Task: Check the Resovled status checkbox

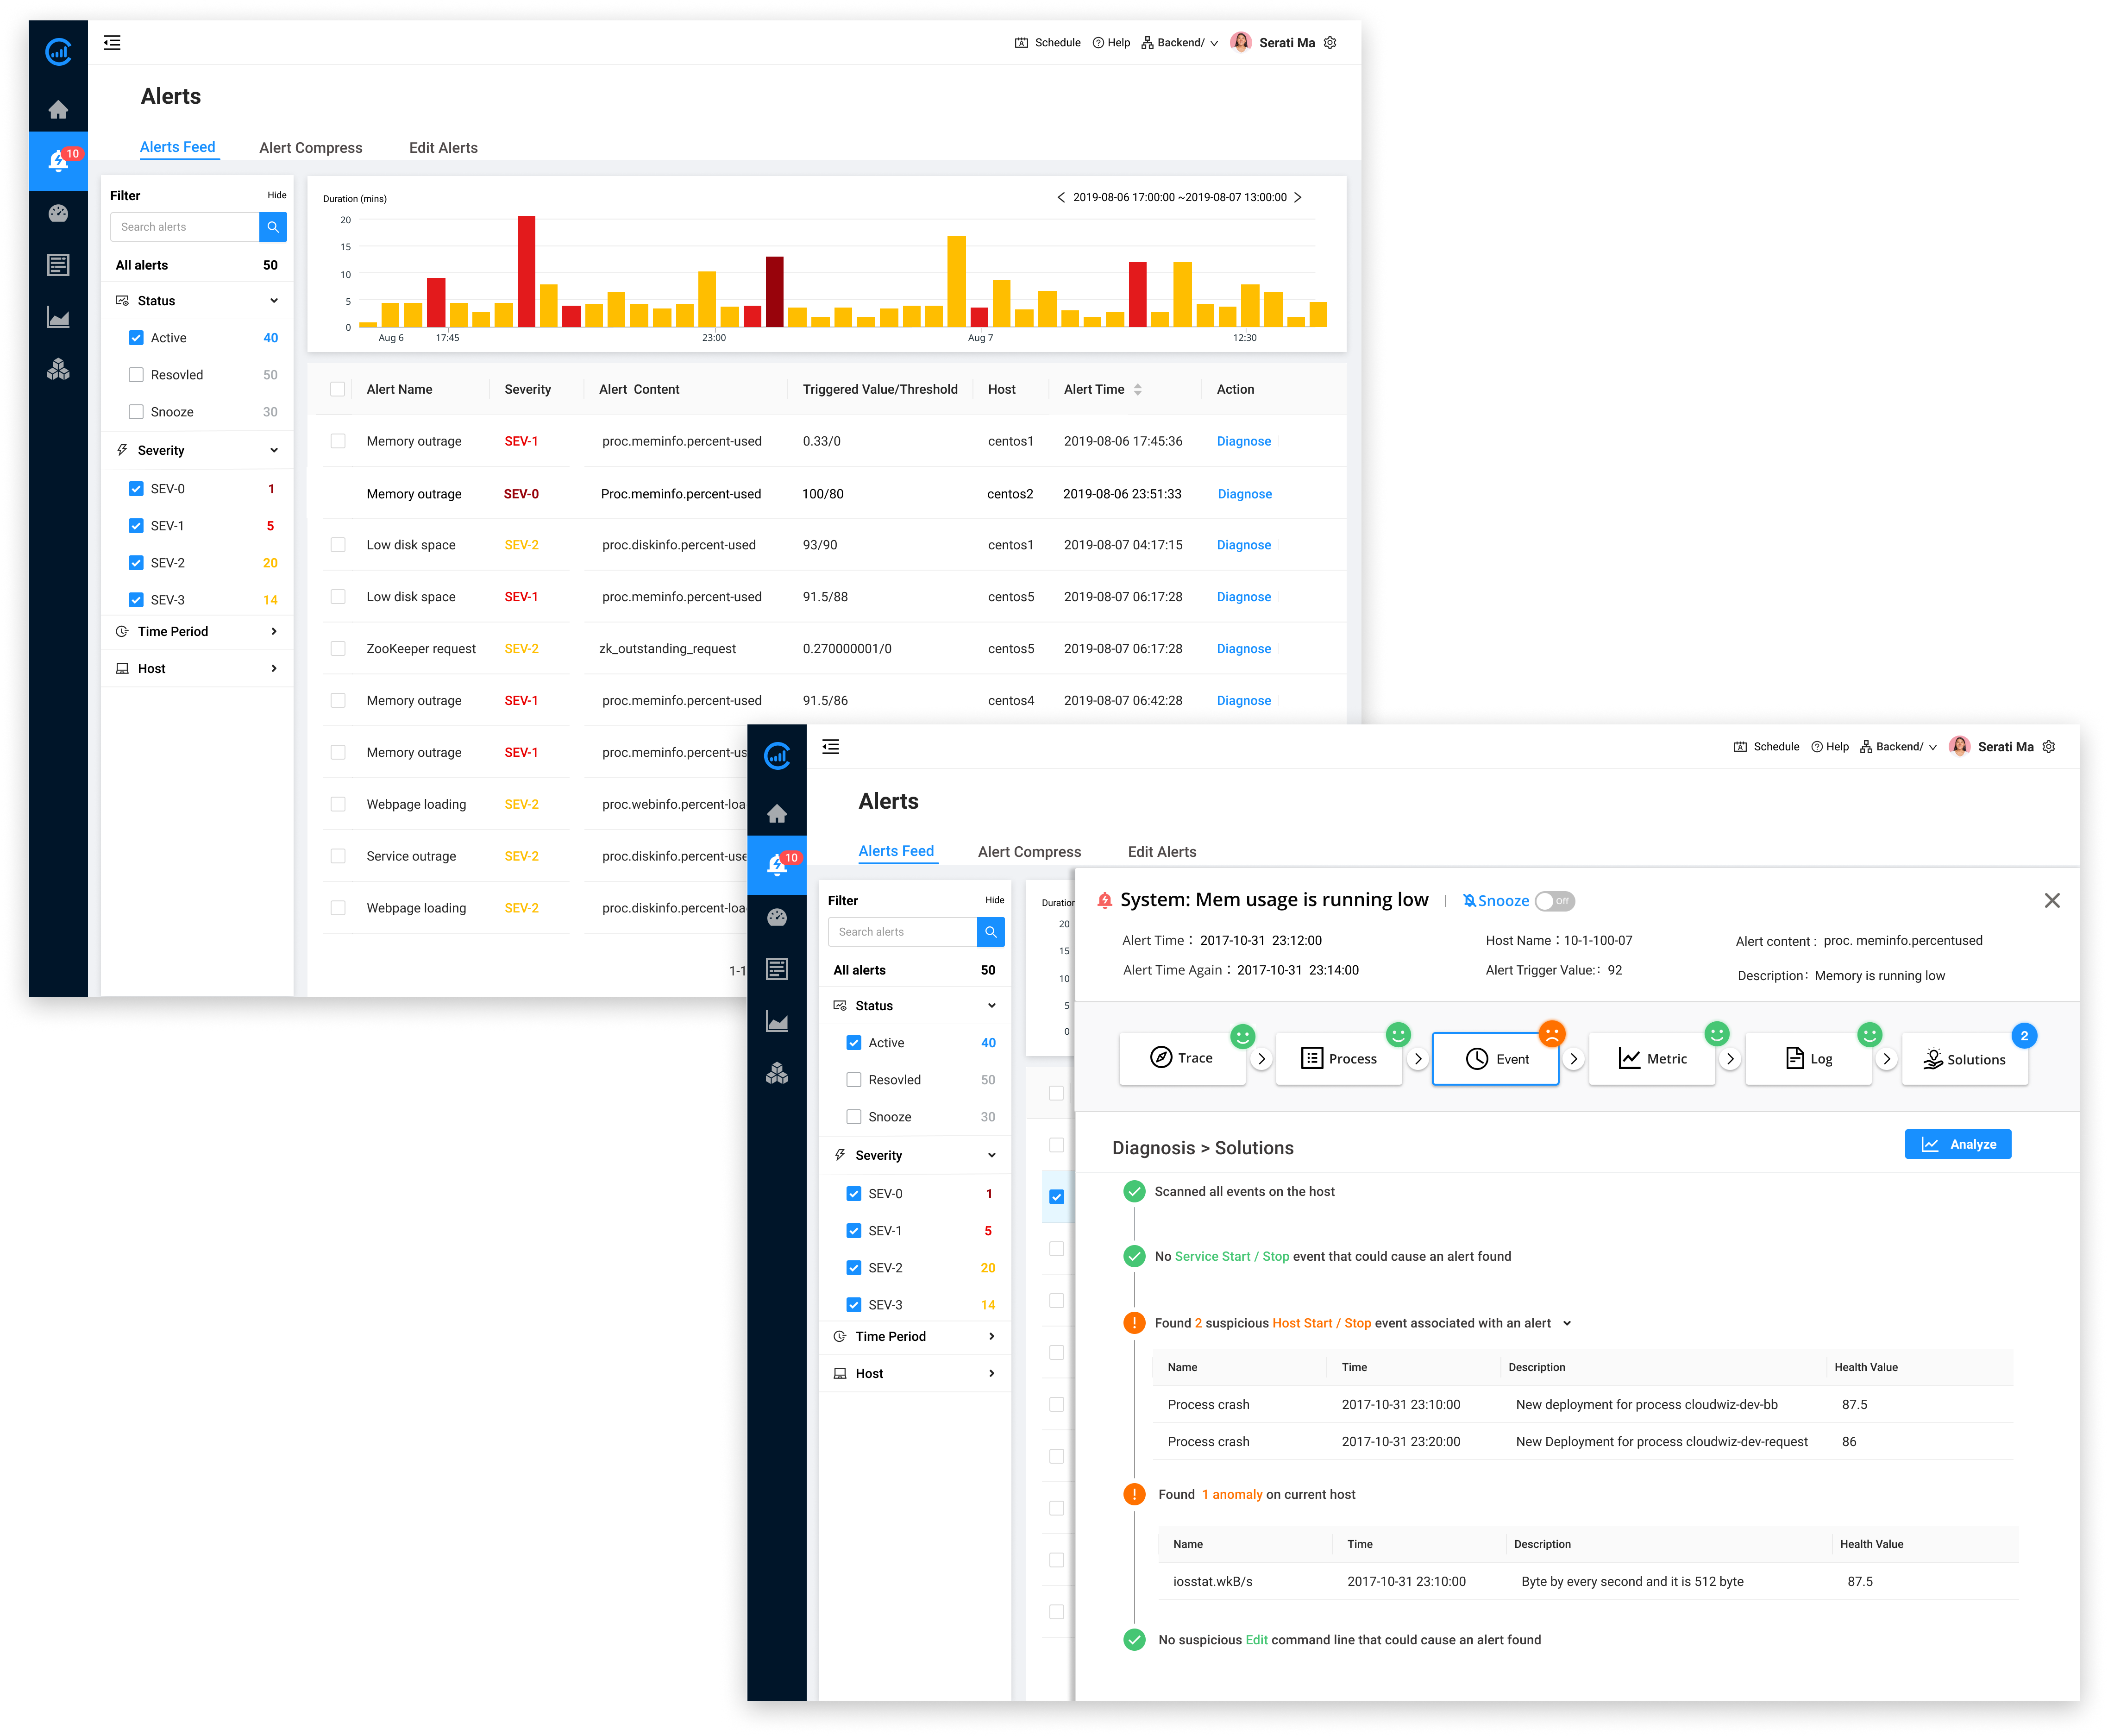Action: click(136, 375)
